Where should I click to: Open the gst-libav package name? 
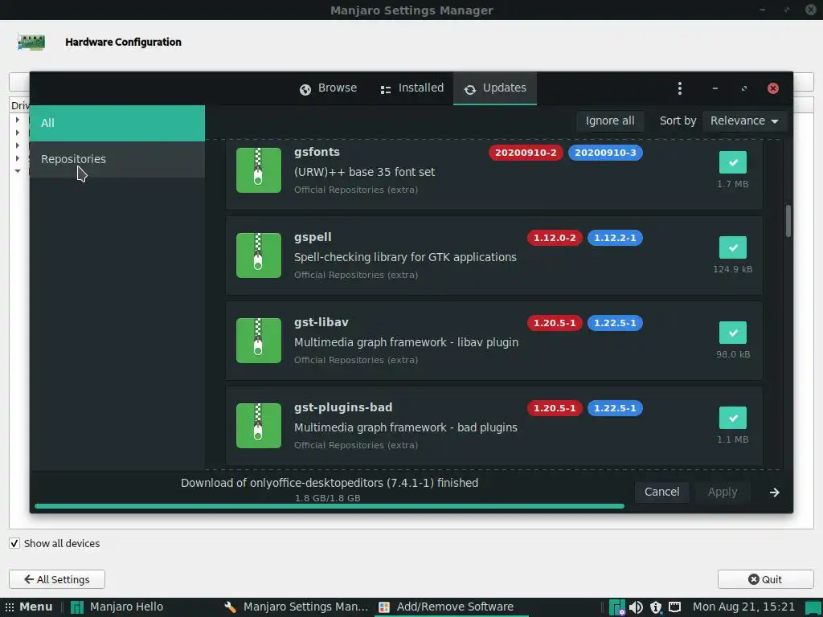coord(321,322)
